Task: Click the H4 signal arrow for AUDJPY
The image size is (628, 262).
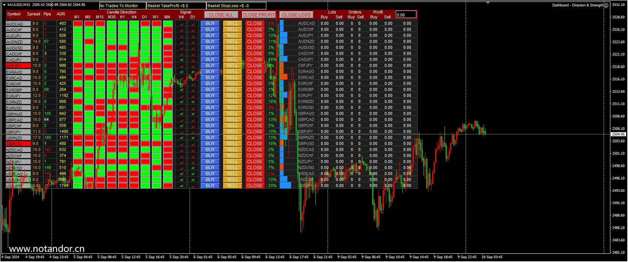Action: (182, 36)
